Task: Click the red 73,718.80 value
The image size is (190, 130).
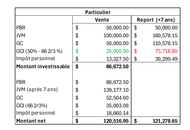Action: (x=165, y=51)
